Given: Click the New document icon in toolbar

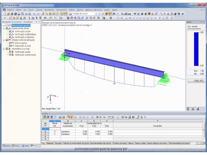Looking at the screenshot, I should click(x=5, y=14).
